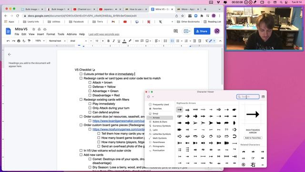Screen dimensions: 305x172
Task: Open the editing mode pencil dropdown
Action: (212, 41)
